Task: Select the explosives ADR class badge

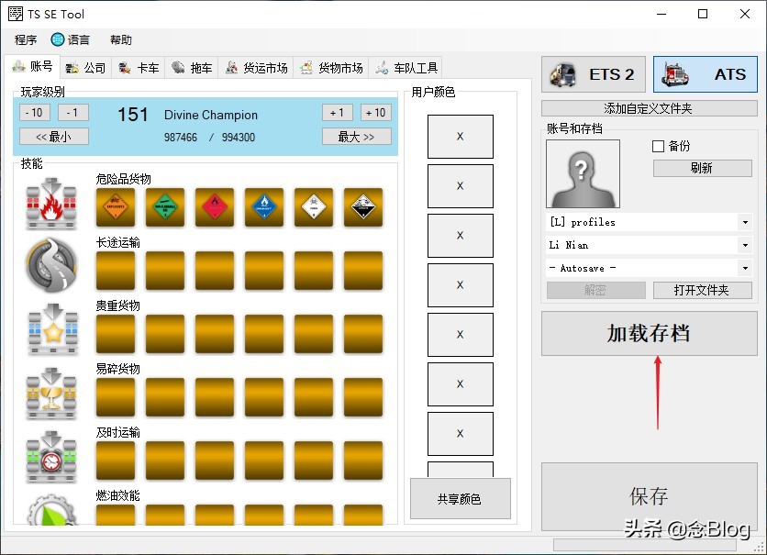Action: (116, 207)
